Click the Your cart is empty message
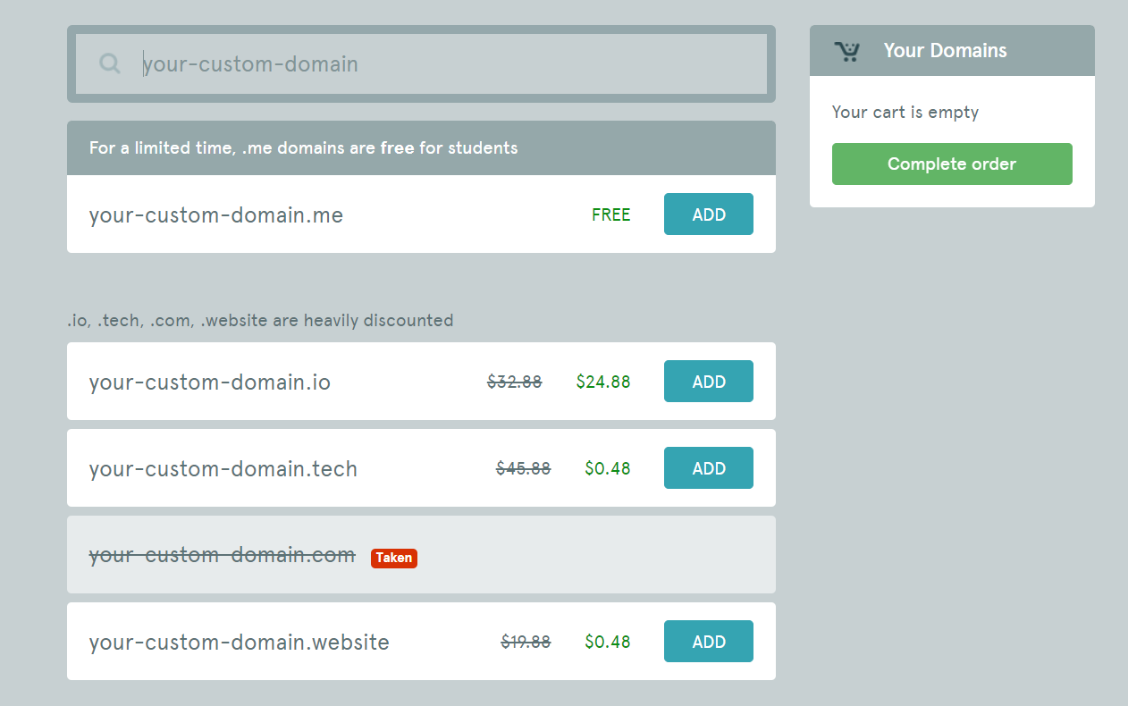Viewport: 1128px width, 706px height. pos(905,112)
